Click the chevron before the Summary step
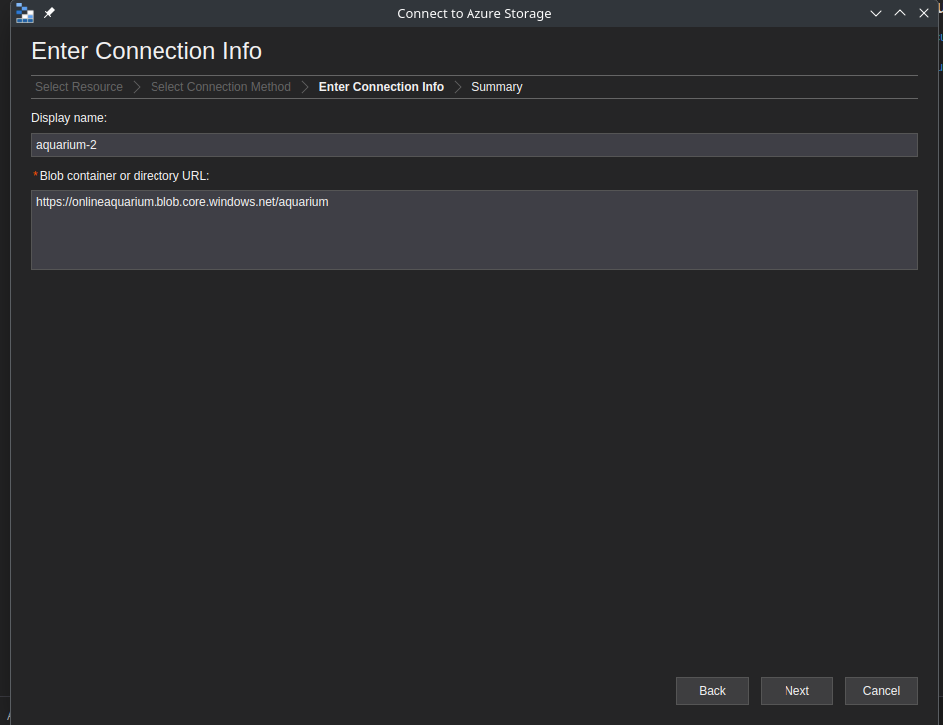This screenshot has height=725, width=943. point(458,87)
